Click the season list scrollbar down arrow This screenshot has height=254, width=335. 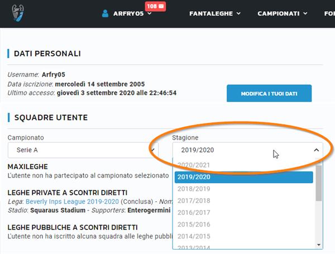[319, 245]
